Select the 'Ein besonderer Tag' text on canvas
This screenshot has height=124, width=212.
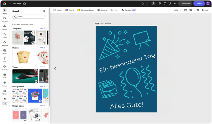[x=127, y=63]
